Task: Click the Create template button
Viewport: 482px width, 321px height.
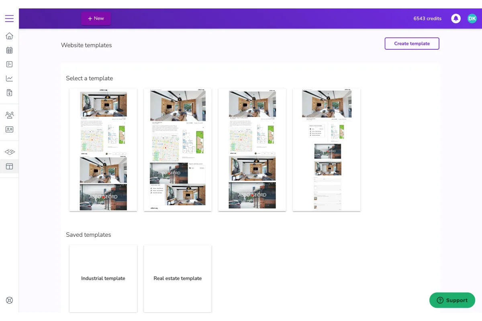Action: 412,43
